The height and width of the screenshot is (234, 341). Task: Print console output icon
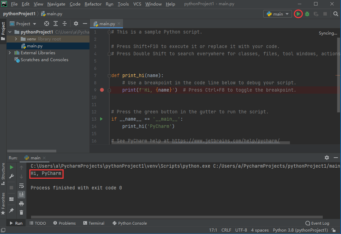tap(21, 204)
